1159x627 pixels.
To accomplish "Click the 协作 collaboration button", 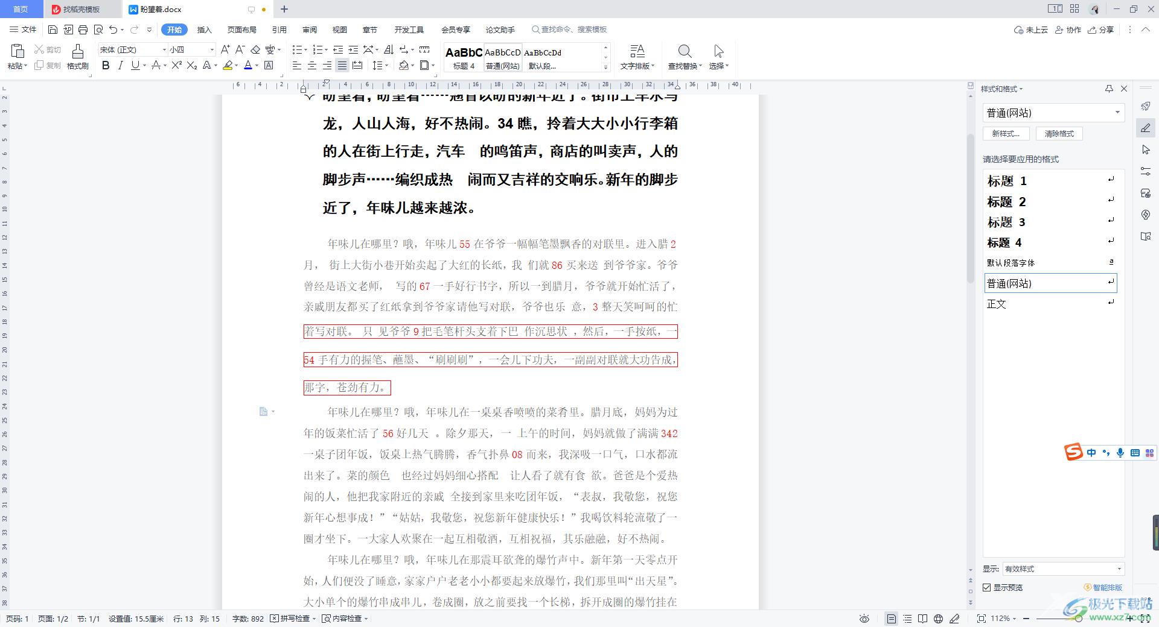I will pyautogui.click(x=1068, y=30).
